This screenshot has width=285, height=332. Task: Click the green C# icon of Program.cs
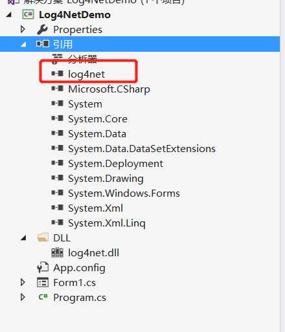43,297
